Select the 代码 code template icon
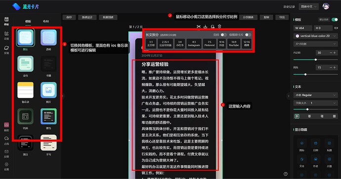Viewport: 341px width, 179px height. click(x=25, y=116)
